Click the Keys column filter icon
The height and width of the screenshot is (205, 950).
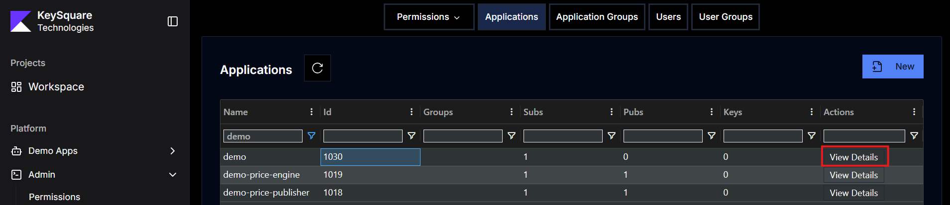click(x=812, y=136)
